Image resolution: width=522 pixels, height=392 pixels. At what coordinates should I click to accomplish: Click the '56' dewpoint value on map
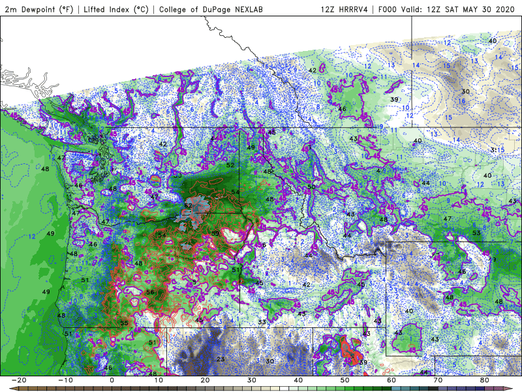[150, 292]
